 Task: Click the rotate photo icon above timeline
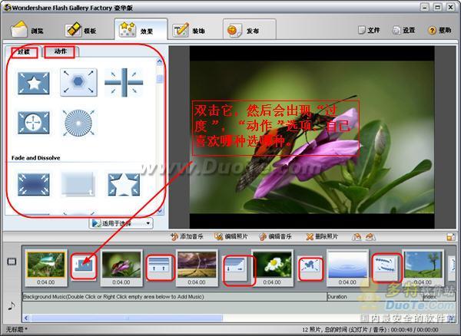pyautogui.click(x=354, y=237)
